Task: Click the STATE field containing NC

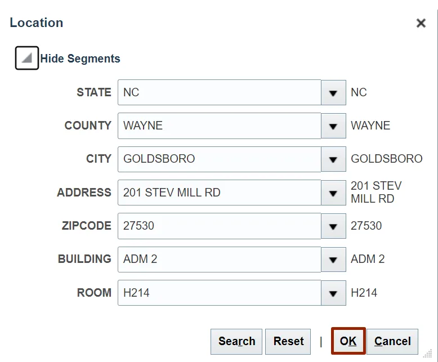Action: coord(219,92)
